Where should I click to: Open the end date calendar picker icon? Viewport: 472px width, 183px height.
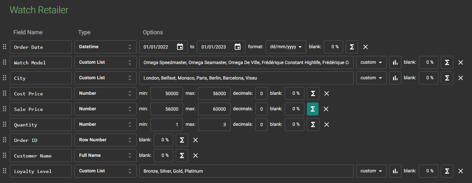(x=238, y=47)
